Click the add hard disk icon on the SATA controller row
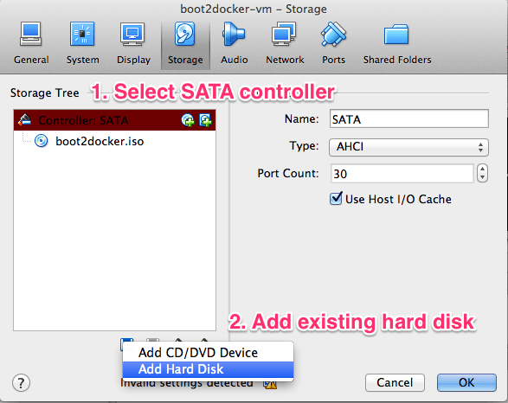Viewport: 508px width, 403px height. (205, 120)
